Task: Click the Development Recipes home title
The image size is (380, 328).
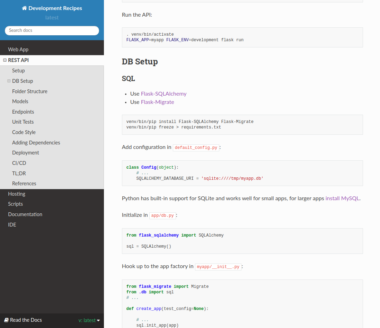Action: (55, 8)
